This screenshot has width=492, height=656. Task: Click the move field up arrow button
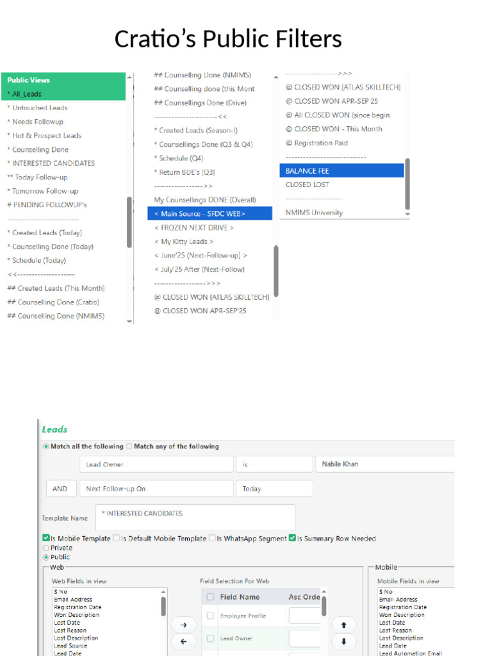pyautogui.click(x=344, y=625)
